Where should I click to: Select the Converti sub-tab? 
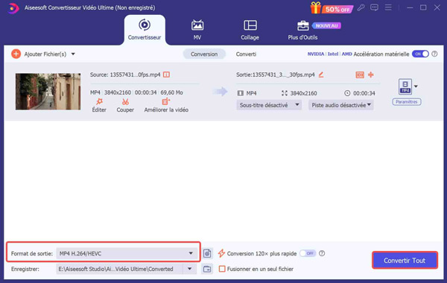[x=246, y=54]
